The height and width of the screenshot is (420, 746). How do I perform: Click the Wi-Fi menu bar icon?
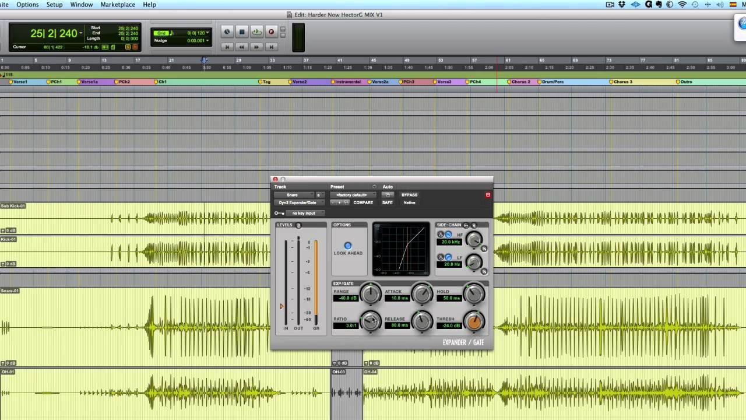coord(682,5)
